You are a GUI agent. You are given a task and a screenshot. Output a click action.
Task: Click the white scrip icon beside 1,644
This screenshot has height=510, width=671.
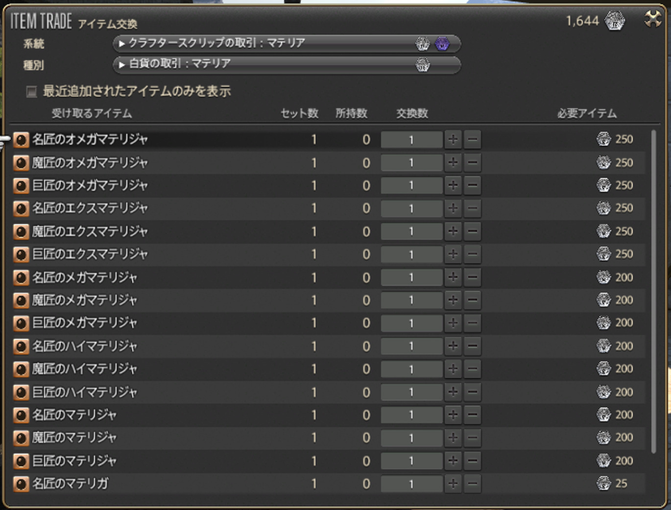pos(614,21)
